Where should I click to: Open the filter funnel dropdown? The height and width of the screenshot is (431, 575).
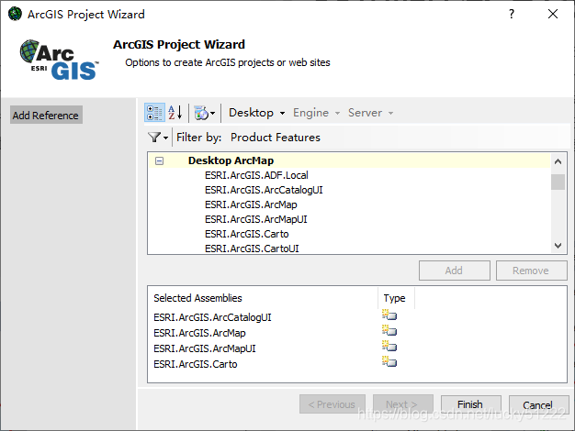pyautogui.click(x=158, y=138)
